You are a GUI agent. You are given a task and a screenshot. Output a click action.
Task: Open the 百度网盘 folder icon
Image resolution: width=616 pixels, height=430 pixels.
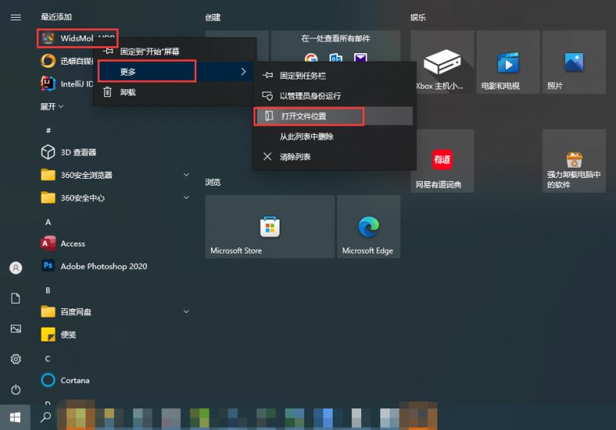pyautogui.click(x=48, y=311)
